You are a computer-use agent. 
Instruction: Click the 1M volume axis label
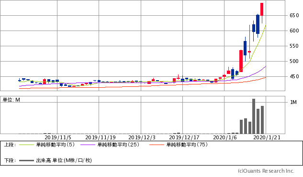pyautogui.click(x=293, y=102)
